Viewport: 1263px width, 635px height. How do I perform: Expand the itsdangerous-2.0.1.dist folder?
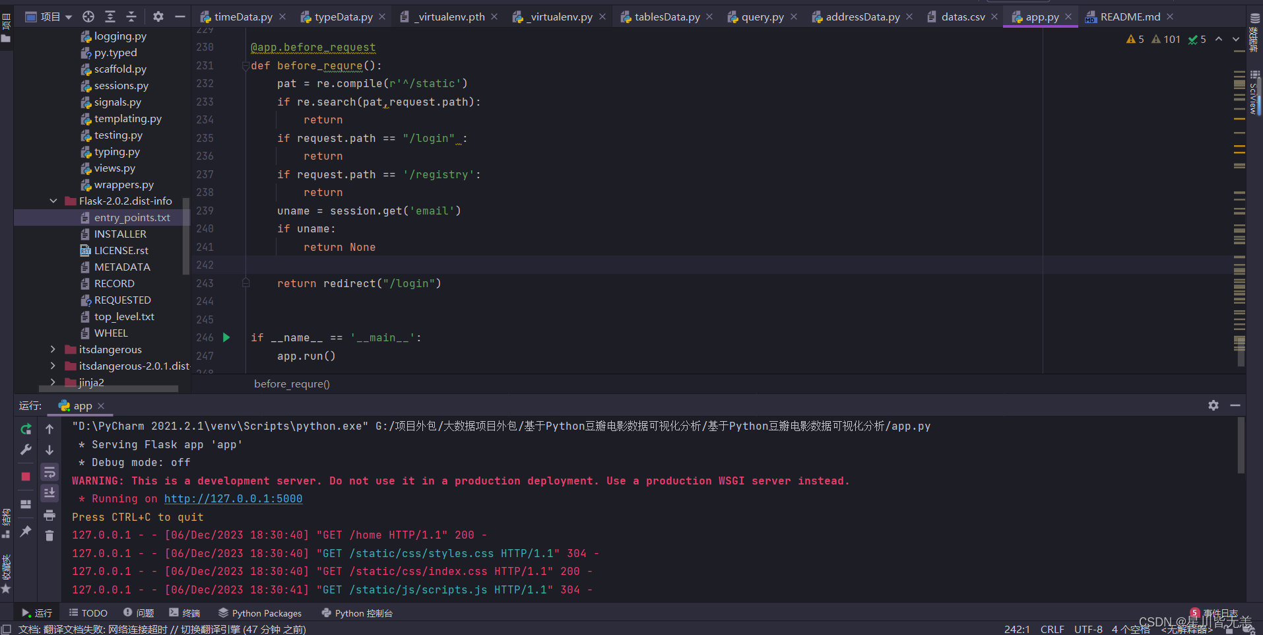pyautogui.click(x=53, y=366)
